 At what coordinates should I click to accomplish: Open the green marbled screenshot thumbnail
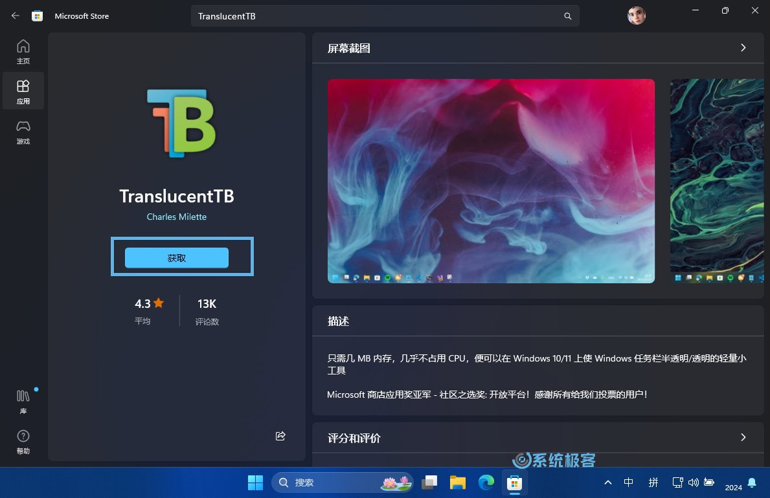717,181
